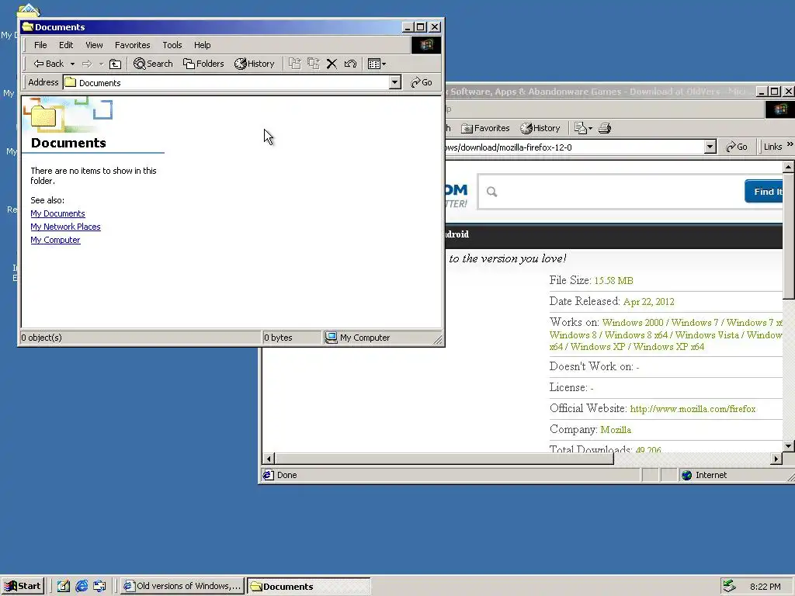Expand the Edit icon dropdown arrow in browser
This screenshot has height=596, width=795.
click(x=590, y=129)
